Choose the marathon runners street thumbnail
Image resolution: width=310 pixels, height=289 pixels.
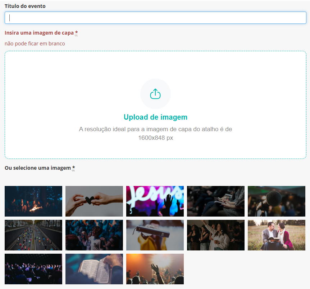coord(33,235)
